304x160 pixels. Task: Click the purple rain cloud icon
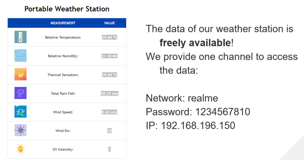point(20,93)
